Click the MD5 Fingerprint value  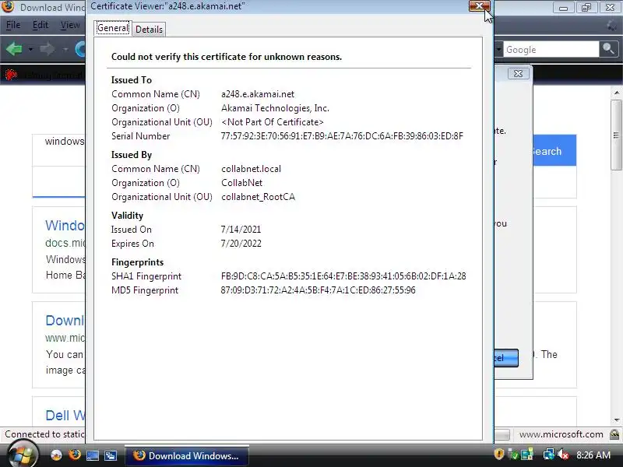pos(318,290)
